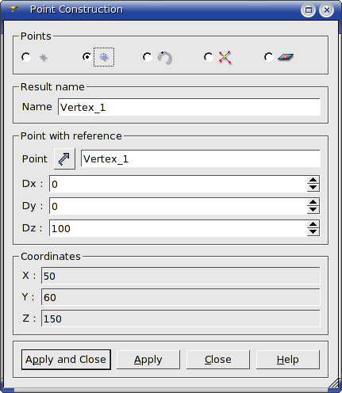This screenshot has width=342, height=393.
Task: Select the point-by-coordinates icon
Action: (44, 57)
